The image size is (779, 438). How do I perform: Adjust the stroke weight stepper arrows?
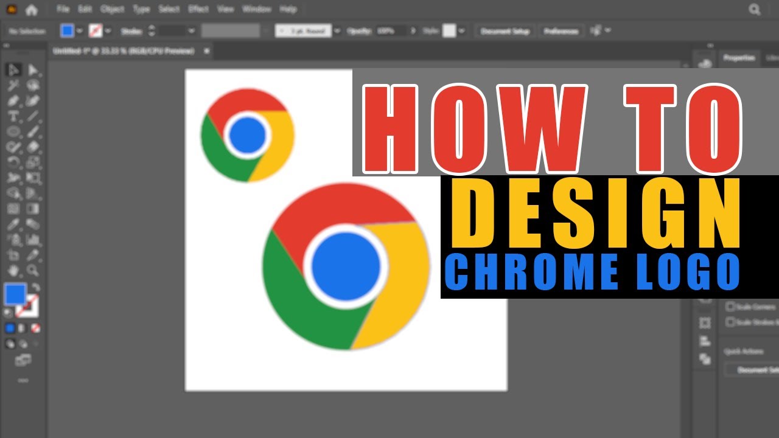click(152, 31)
